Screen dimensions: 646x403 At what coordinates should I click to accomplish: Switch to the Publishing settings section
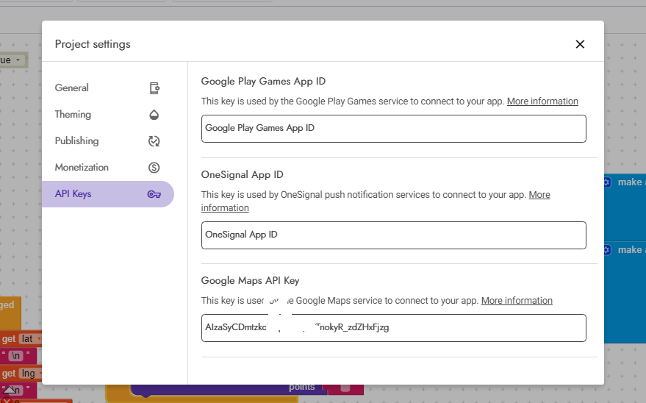click(x=76, y=140)
